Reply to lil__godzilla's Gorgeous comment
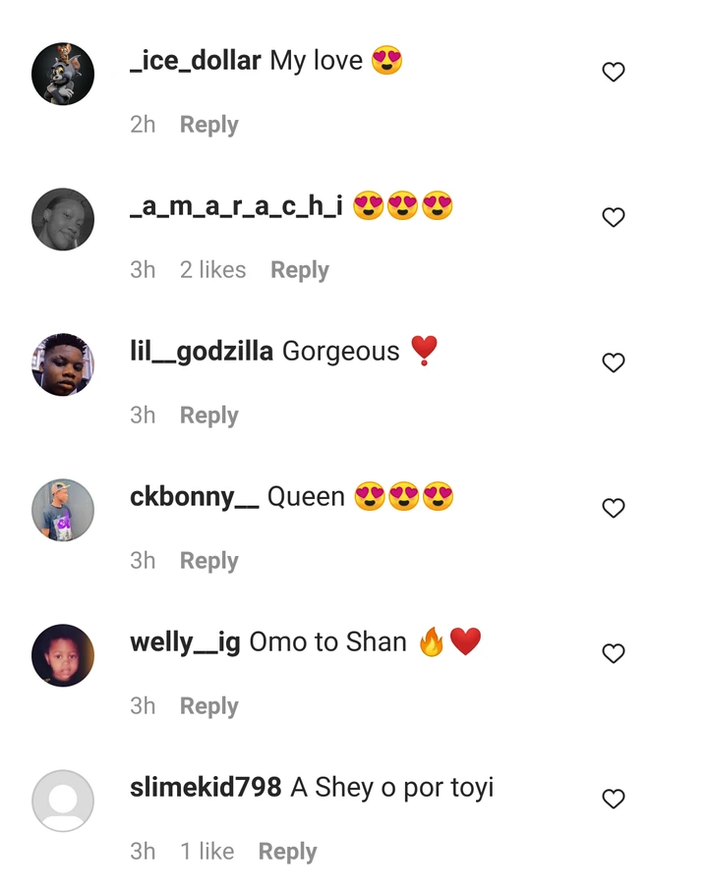This screenshot has width=708, height=890. (209, 416)
